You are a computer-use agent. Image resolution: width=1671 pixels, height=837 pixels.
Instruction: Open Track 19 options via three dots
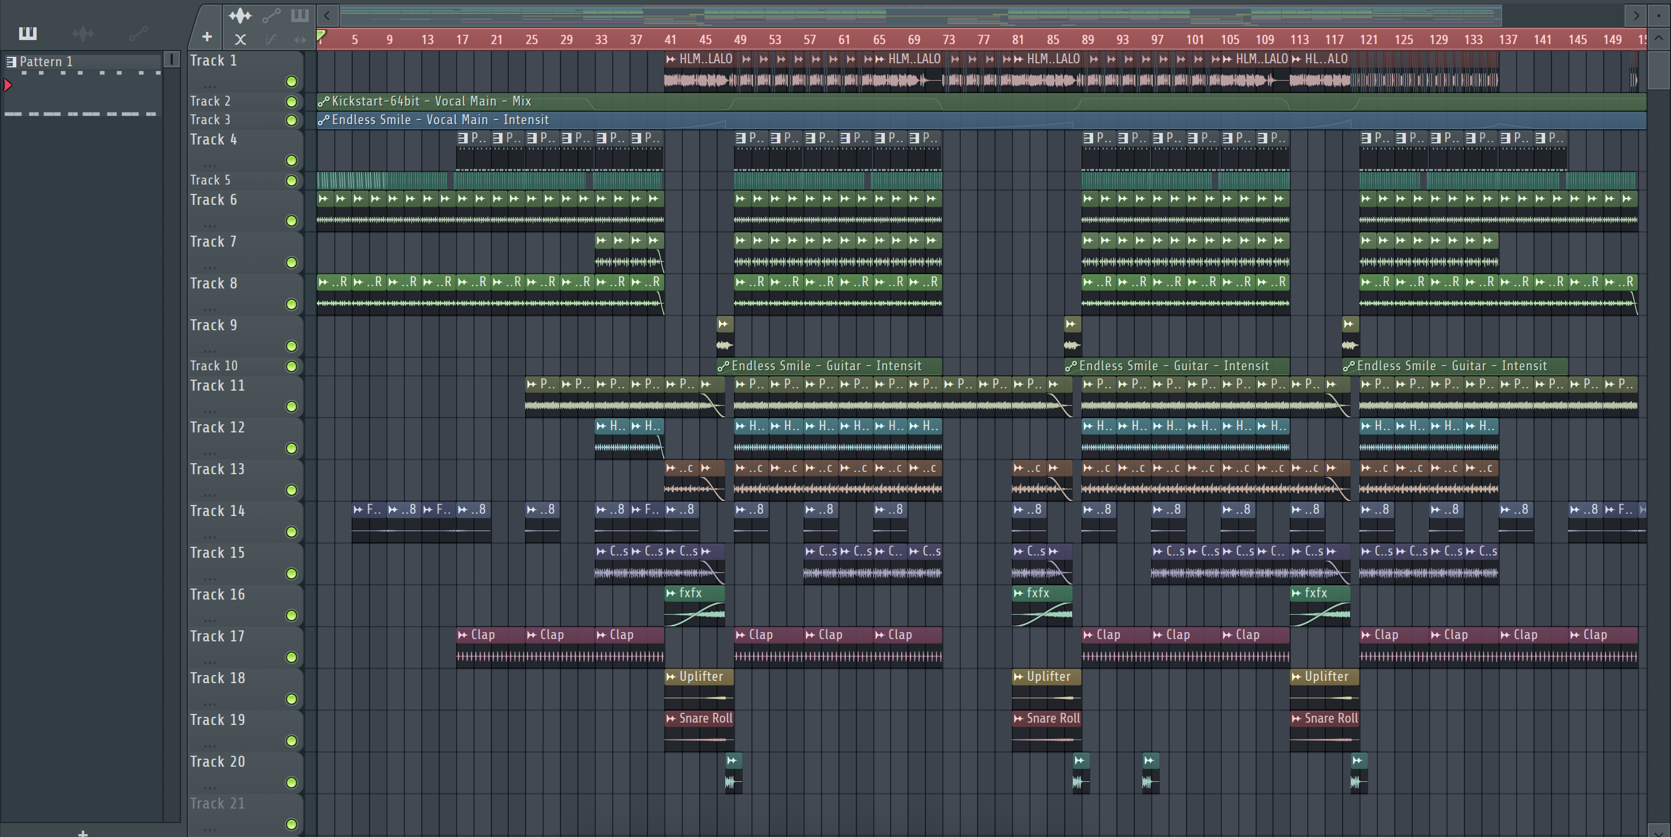209,745
